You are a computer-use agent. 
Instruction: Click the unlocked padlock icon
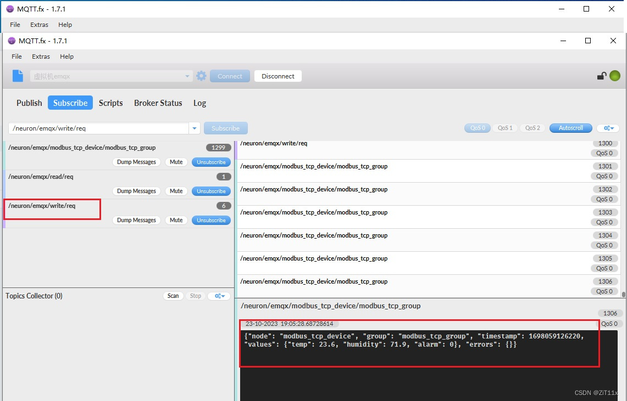point(601,76)
